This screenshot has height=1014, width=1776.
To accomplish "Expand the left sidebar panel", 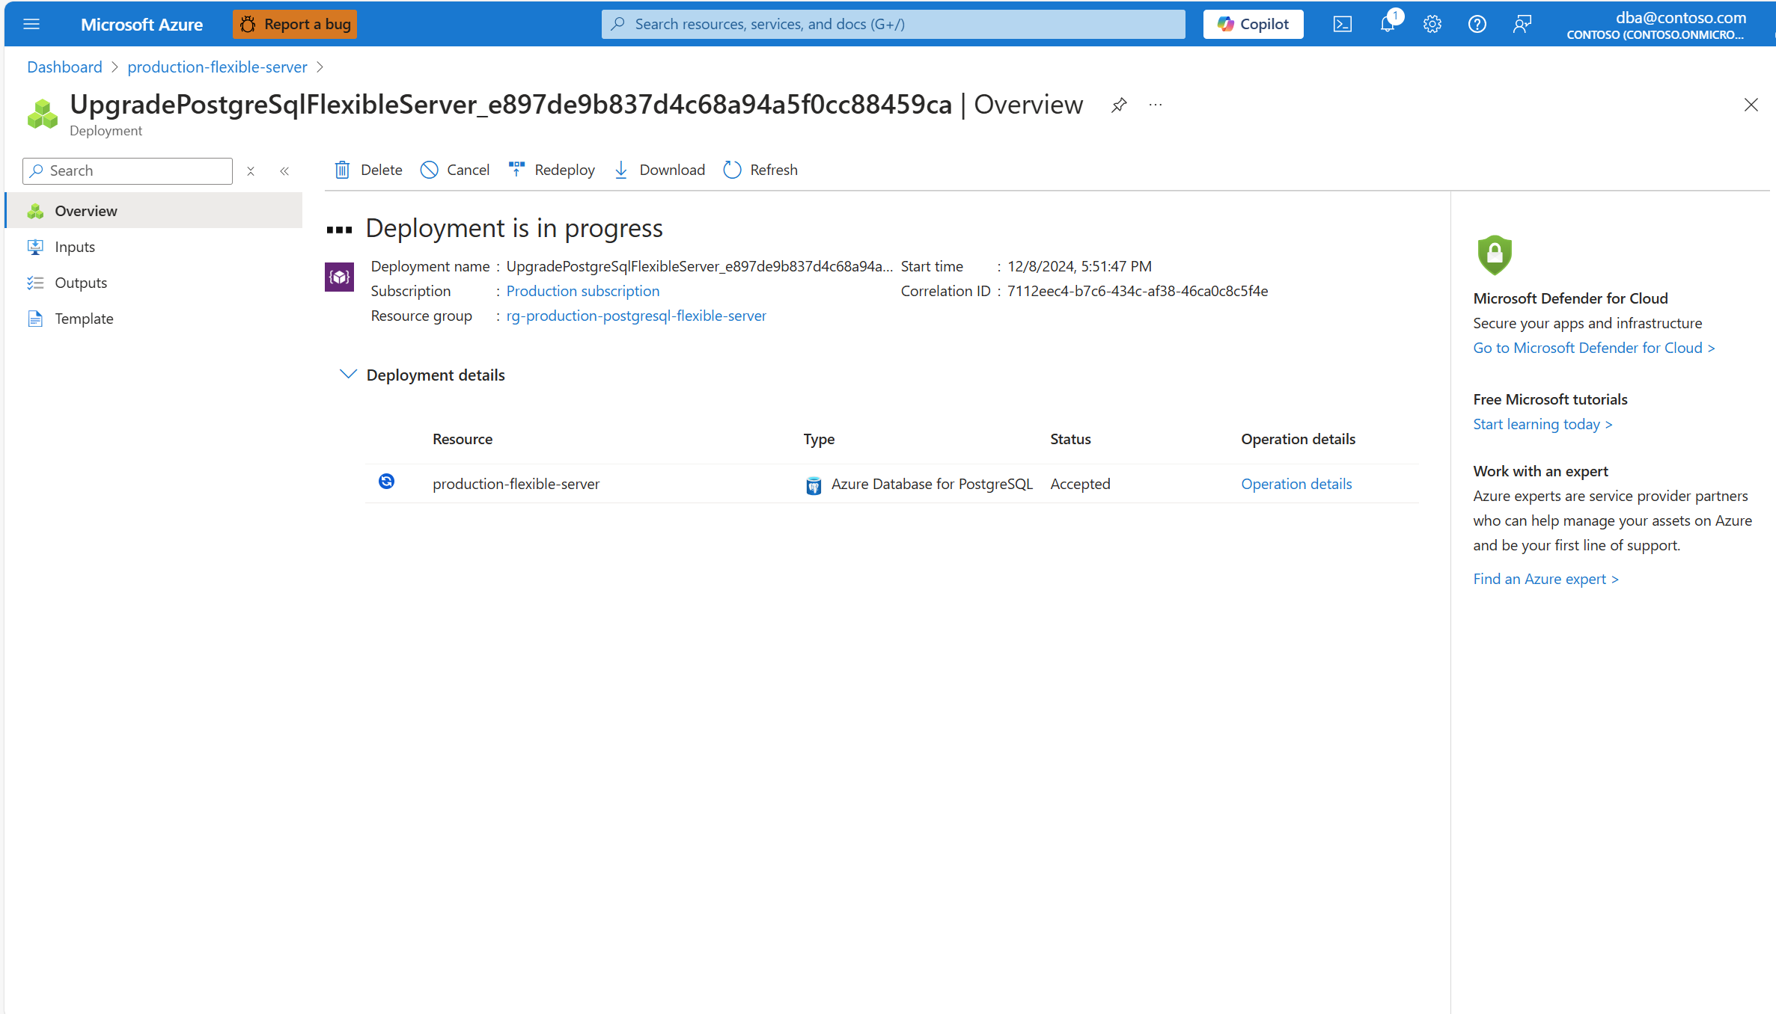I will tap(283, 170).
